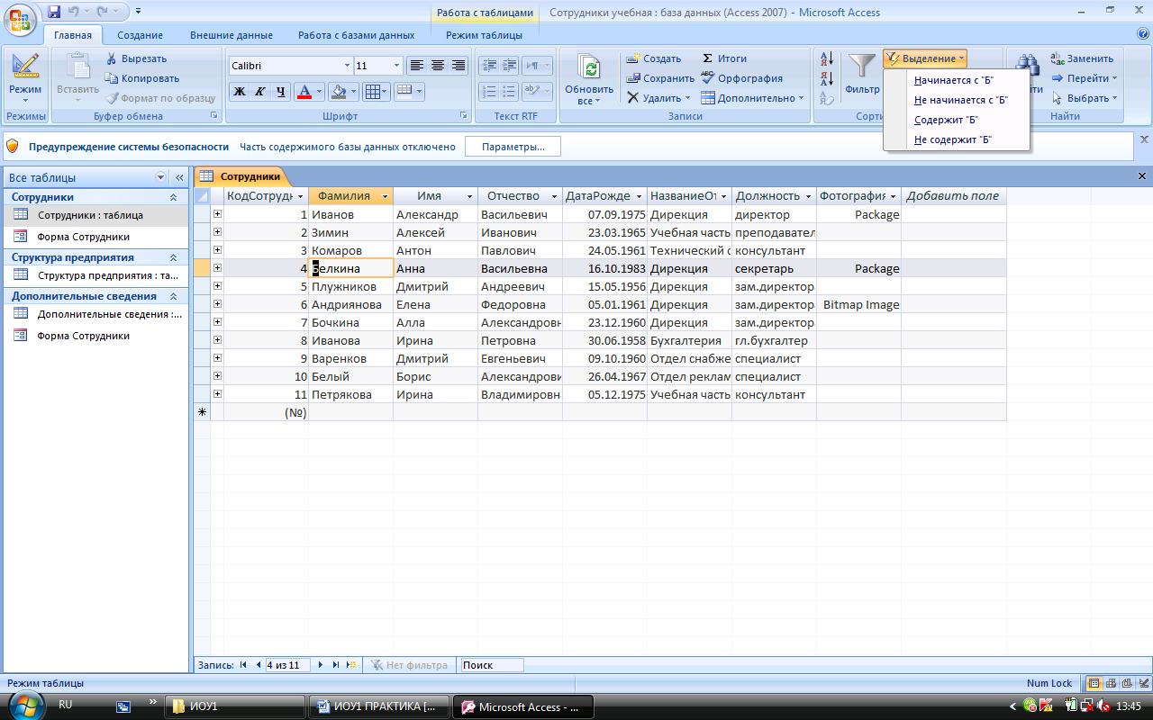Click Сохранить record command
Screen dimensions: 1153x720
pos(660,78)
